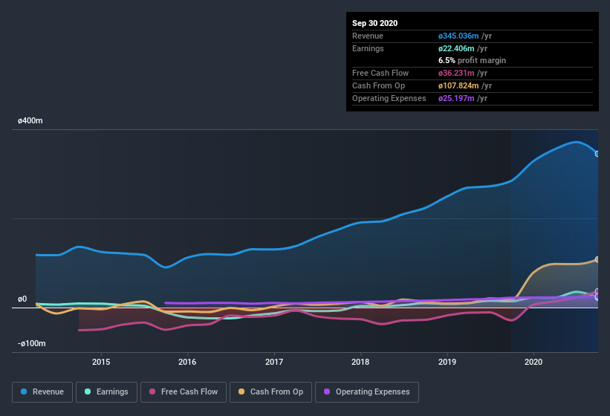Click the blue Revenue legend dot
Screen dimensions: 610x416
[24, 391]
